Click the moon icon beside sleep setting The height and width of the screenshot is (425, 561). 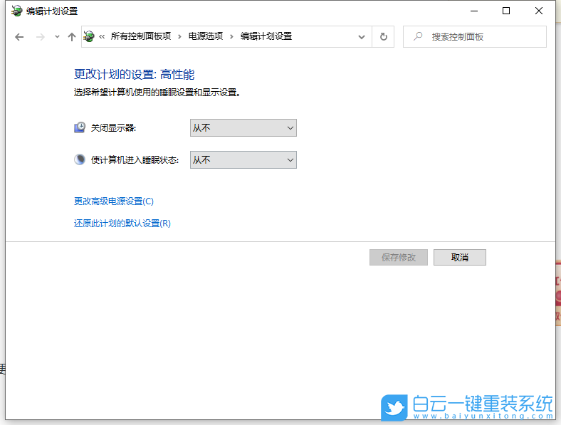point(80,159)
